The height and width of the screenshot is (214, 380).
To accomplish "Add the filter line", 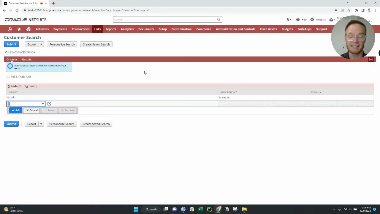I will coord(16,110).
